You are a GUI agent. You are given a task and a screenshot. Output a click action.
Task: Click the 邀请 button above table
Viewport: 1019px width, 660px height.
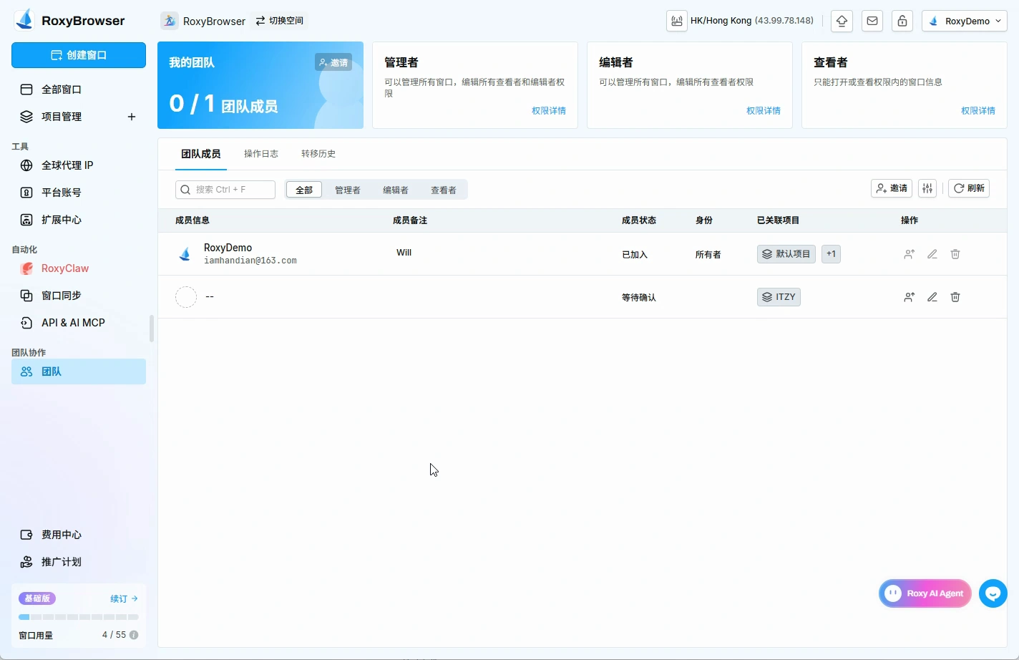pyautogui.click(x=892, y=188)
